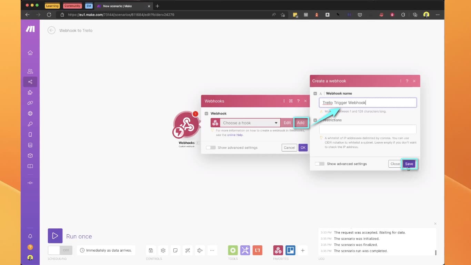Open the Home icon in Make sidebar
Screen dimensions: 471x265
coord(30,53)
